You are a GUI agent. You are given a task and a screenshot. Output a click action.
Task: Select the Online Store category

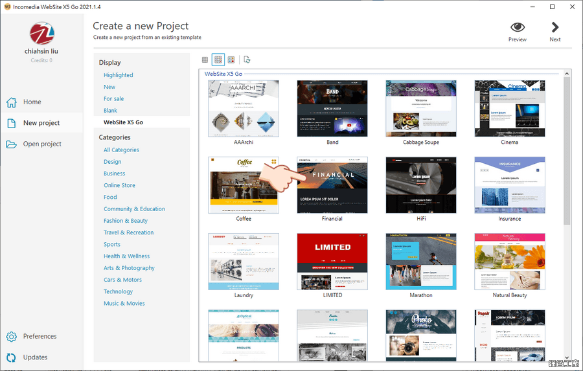119,185
